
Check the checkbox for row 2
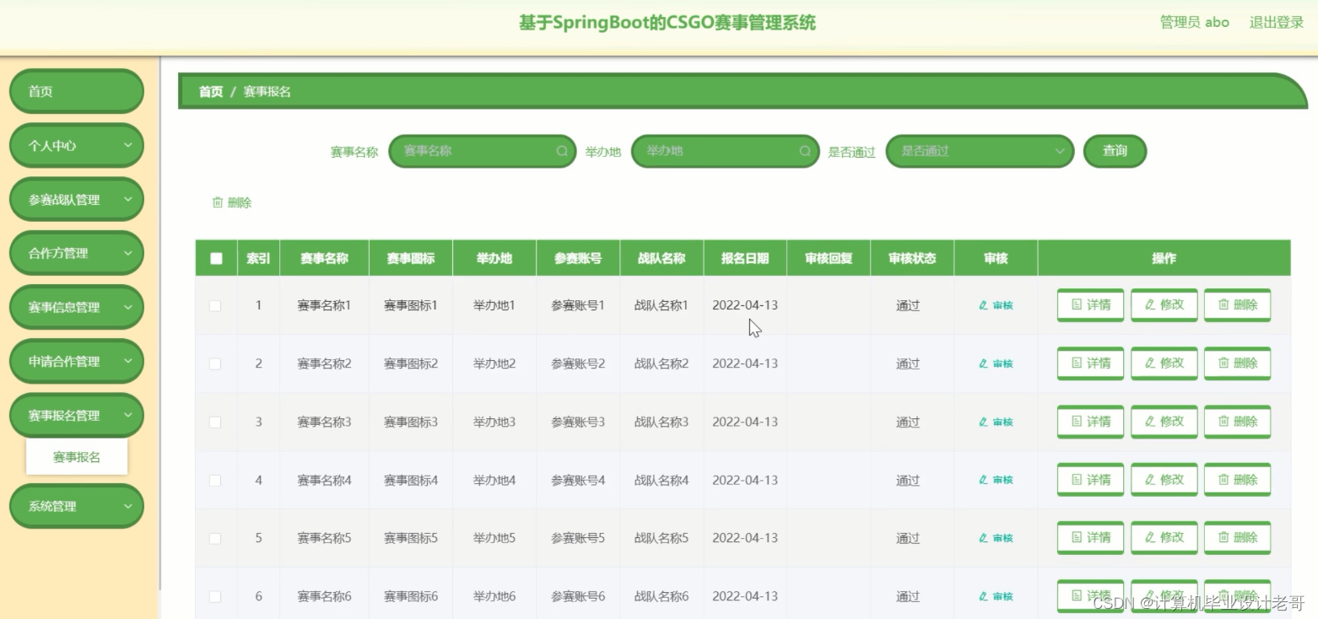(215, 363)
